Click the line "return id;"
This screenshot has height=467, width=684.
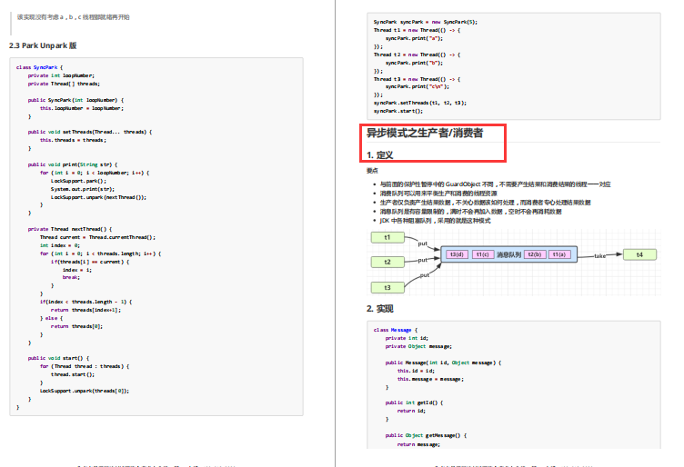pos(411,411)
